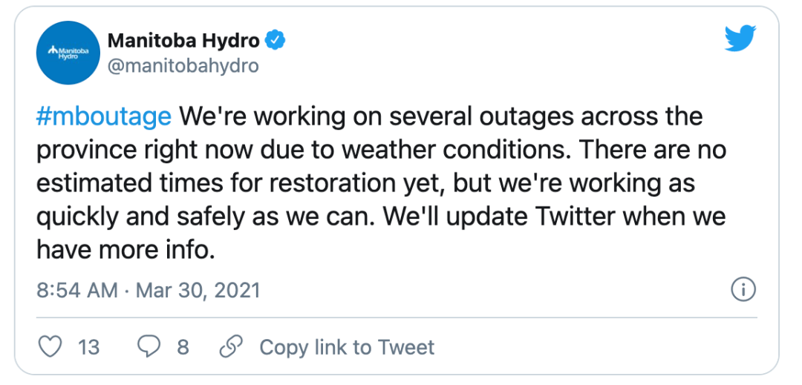Click the chain link icon
The image size is (802, 385).
coord(232,346)
